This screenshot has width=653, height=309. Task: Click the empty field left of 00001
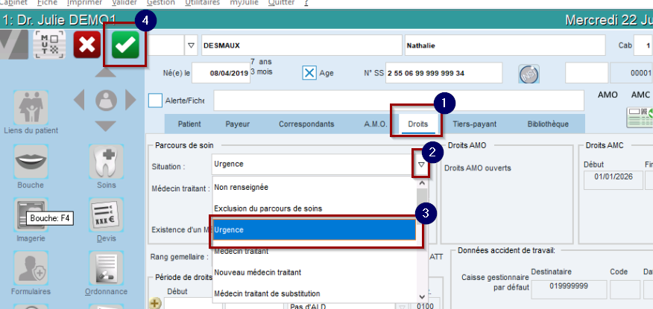point(587,73)
